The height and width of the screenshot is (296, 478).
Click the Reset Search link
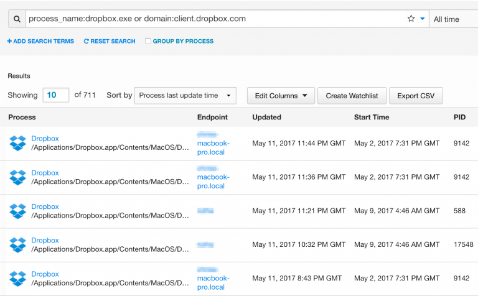[110, 41]
